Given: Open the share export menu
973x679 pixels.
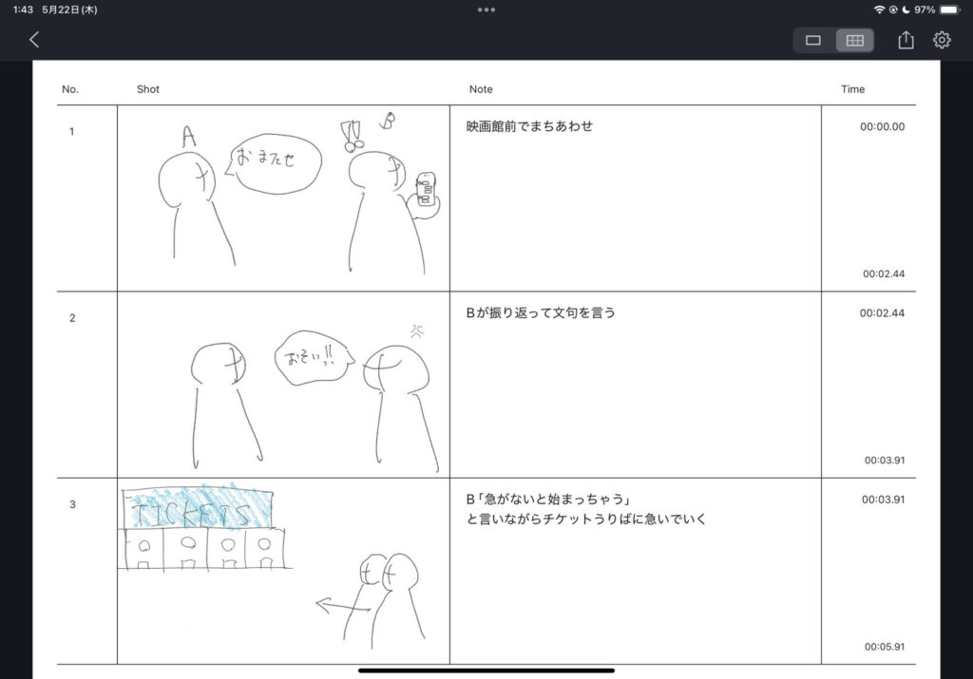Looking at the screenshot, I should coord(906,40).
